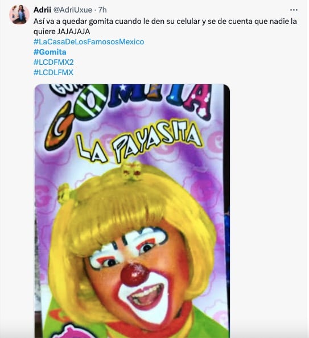Click the word JAJAJAJA in the tweet
309x338 pixels.
[73, 32]
